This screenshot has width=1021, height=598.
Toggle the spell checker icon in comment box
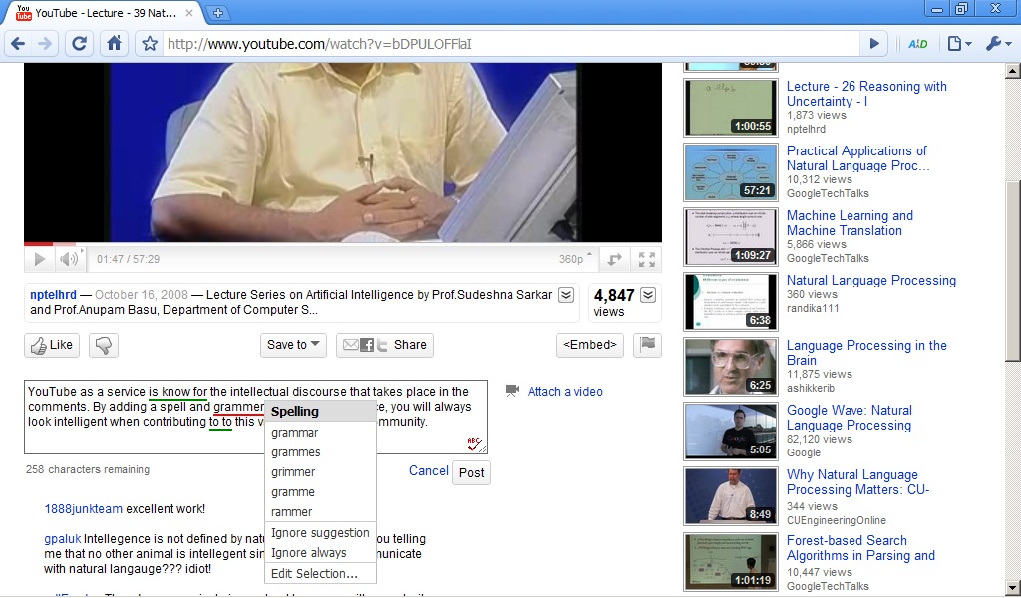(474, 444)
